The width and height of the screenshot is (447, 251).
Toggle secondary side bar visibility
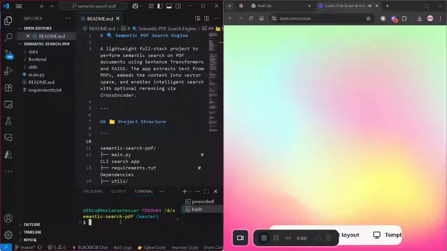click(178, 6)
